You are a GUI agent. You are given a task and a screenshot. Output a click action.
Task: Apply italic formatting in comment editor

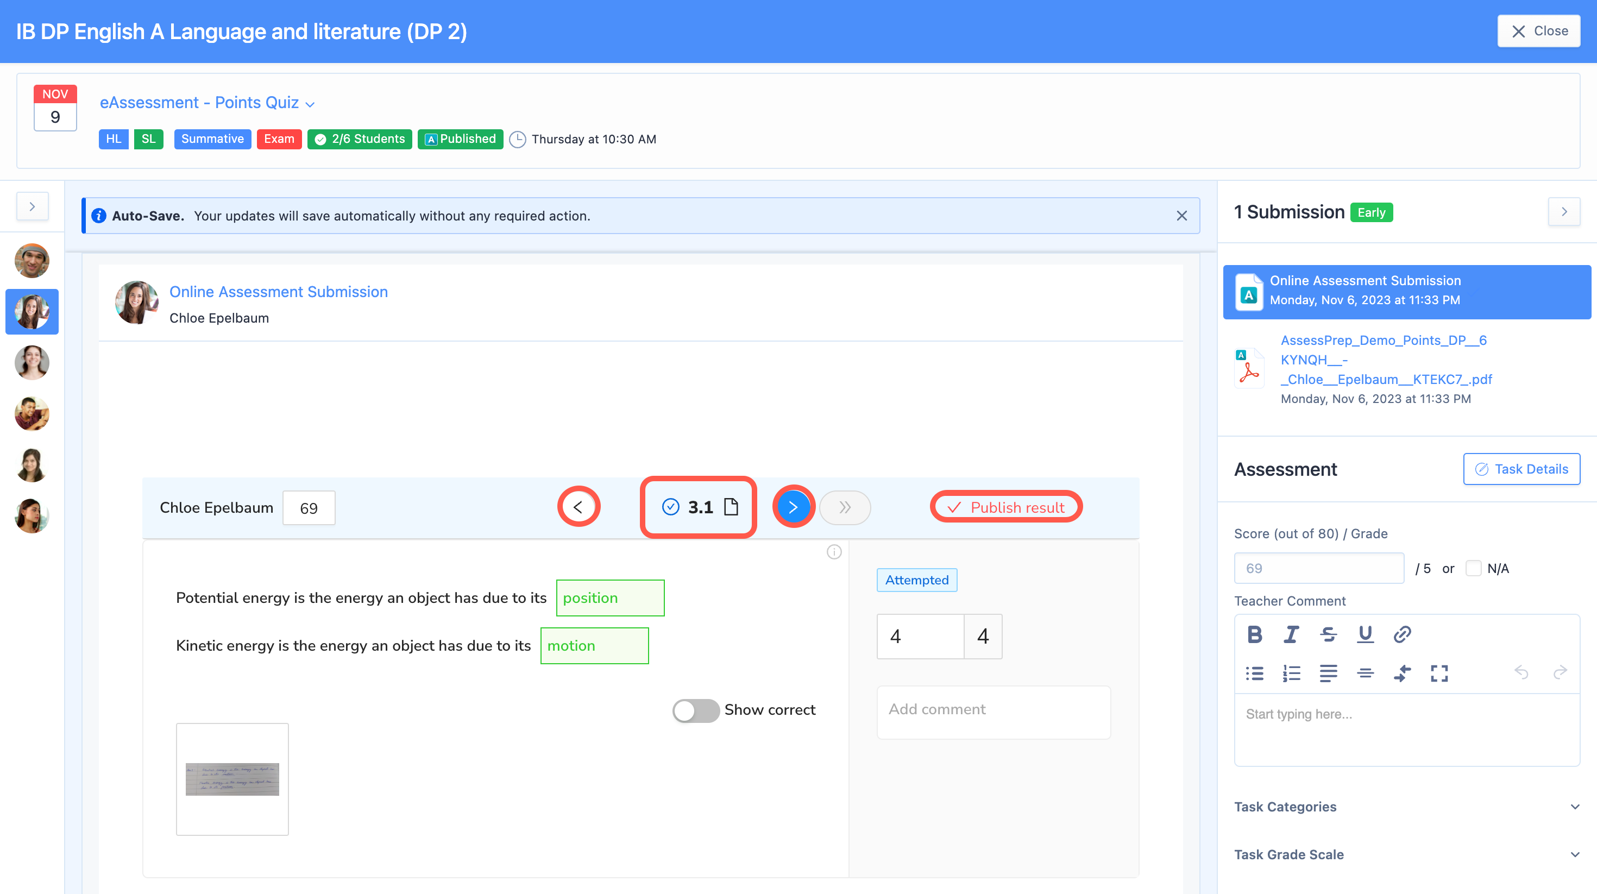coord(1291,634)
